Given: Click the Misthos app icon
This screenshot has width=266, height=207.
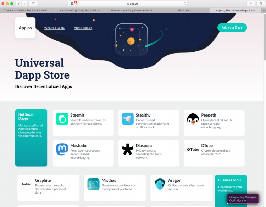Looking at the screenshot, I should coord(93,184).
